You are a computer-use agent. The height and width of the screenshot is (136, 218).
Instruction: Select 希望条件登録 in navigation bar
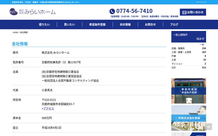pos(97,24)
